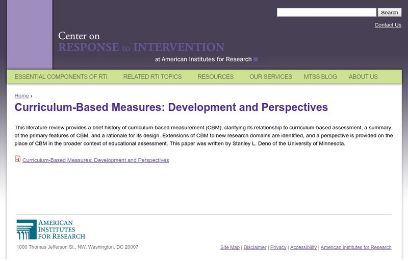The width and height of the screenshot is (408, 261).
Task: Click the address text 1000 Thomas Jefferson St.
Action: click(78, 247)
